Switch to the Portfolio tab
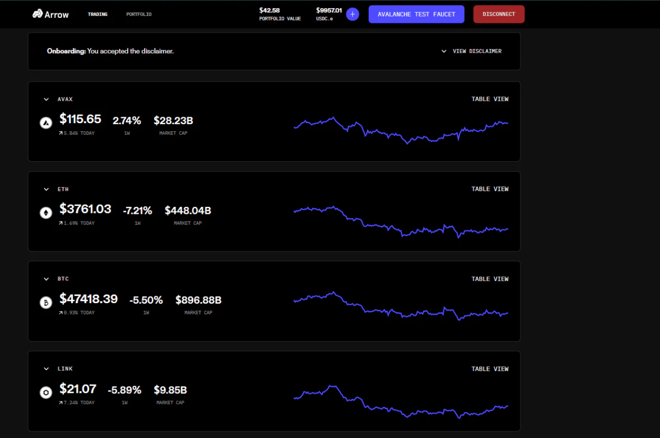The image size is (660, 438). point(139,14)
